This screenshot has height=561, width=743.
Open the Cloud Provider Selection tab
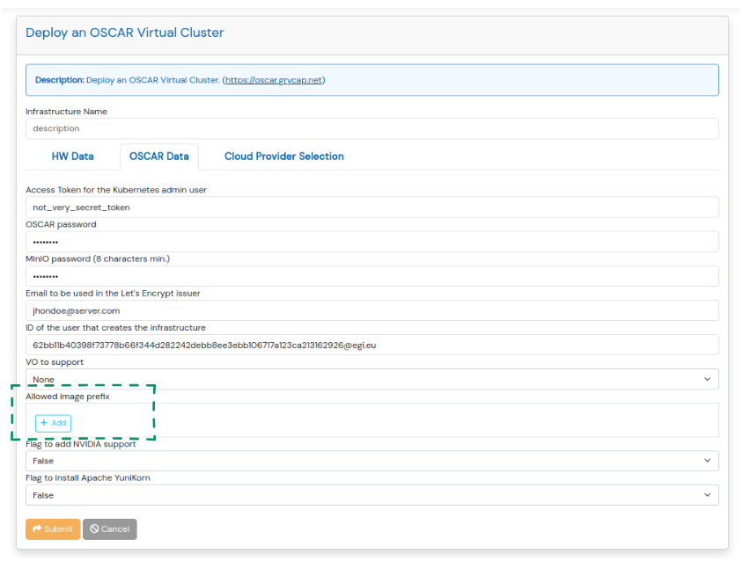[283, 157]
